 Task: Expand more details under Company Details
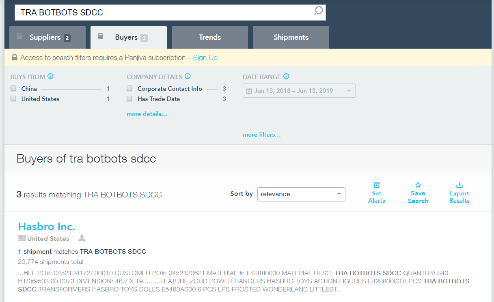pos(147,114)
